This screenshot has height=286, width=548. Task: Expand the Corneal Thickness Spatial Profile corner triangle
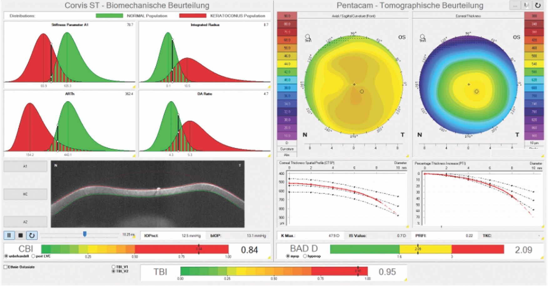(x=407, y=226)
